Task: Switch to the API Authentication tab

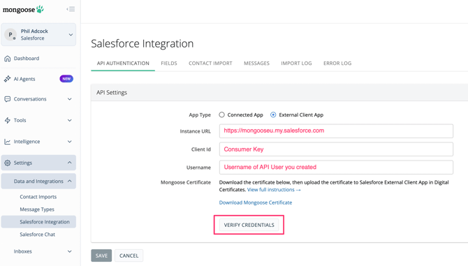Action: 123,64
